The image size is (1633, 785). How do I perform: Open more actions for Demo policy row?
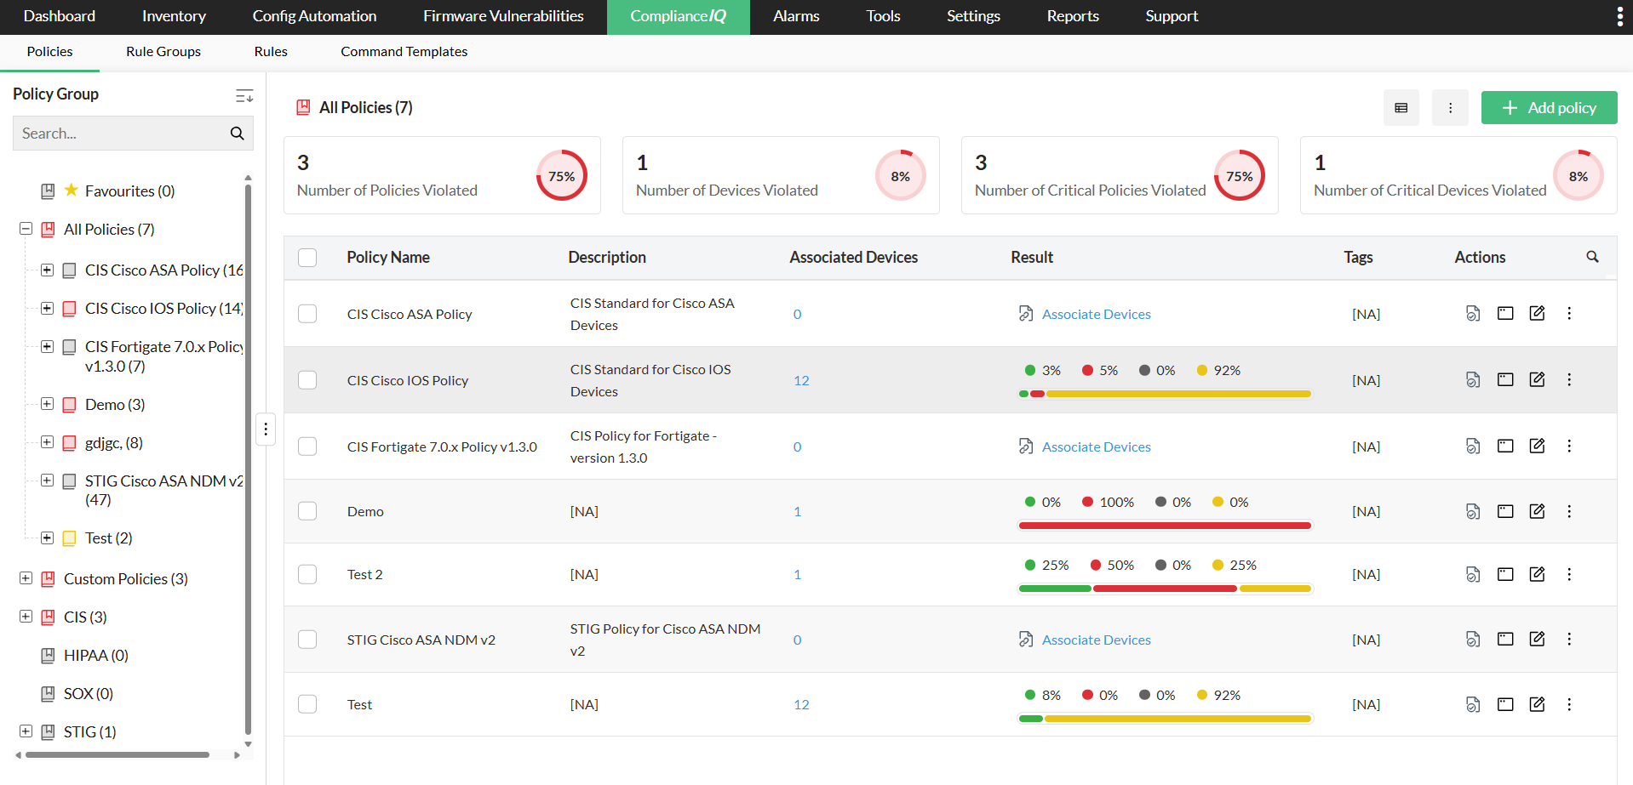(1569, 511)
